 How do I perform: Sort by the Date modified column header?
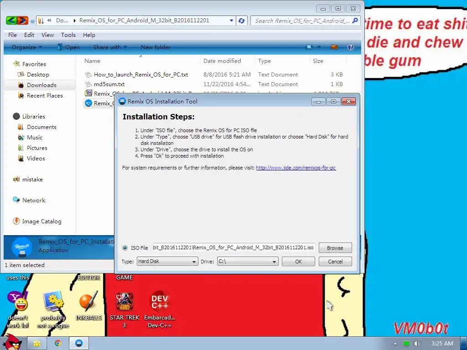pyautogui.click(x=222, y=61)
